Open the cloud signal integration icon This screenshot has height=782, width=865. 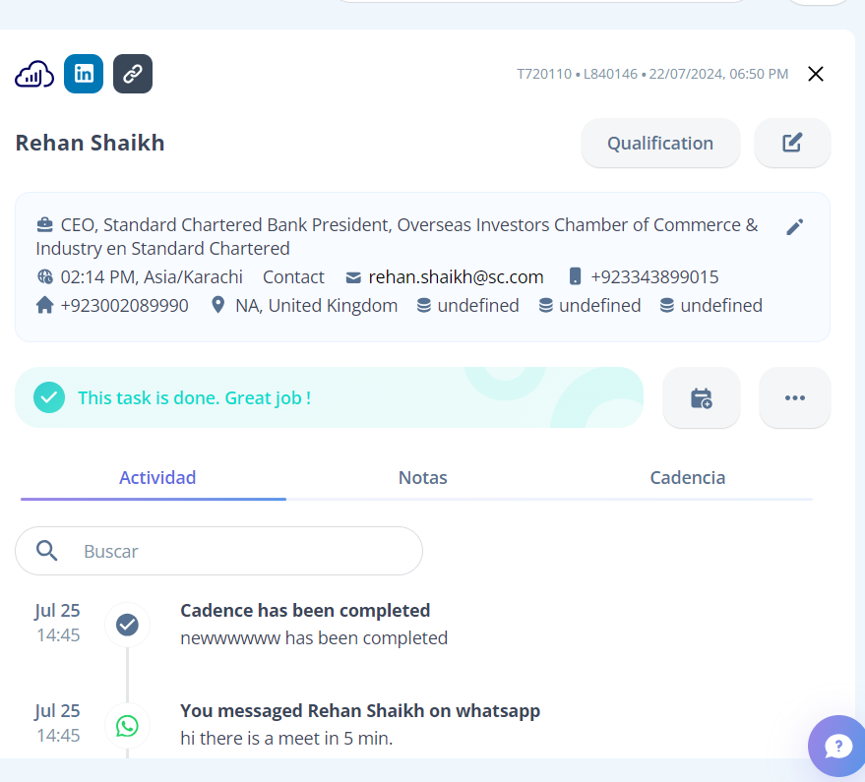click(34, 74)
